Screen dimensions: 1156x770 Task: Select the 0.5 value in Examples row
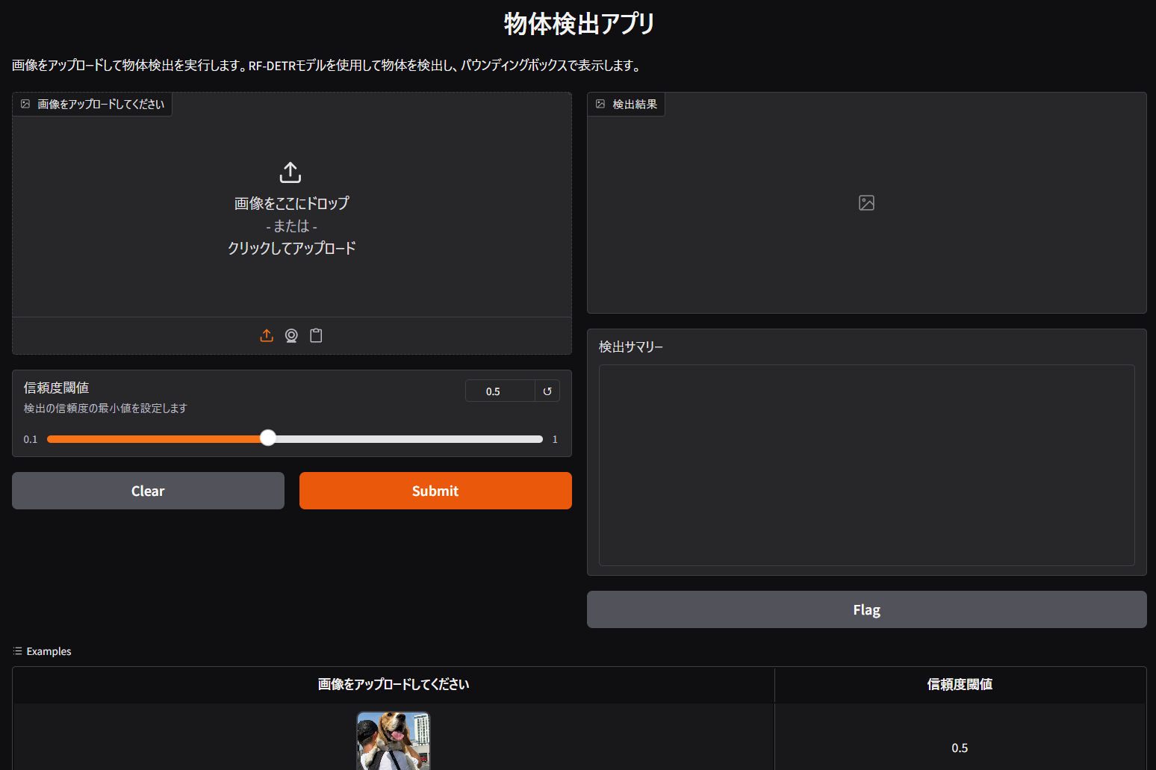(x=960, y=748)
